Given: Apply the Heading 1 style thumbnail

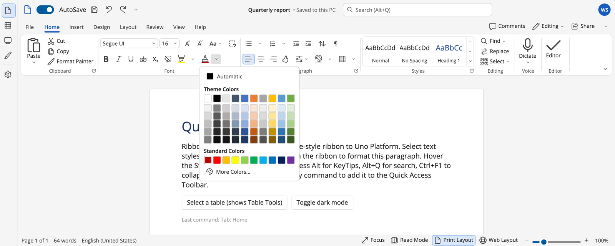Looking at the screenshot, I should click(449, 53).
